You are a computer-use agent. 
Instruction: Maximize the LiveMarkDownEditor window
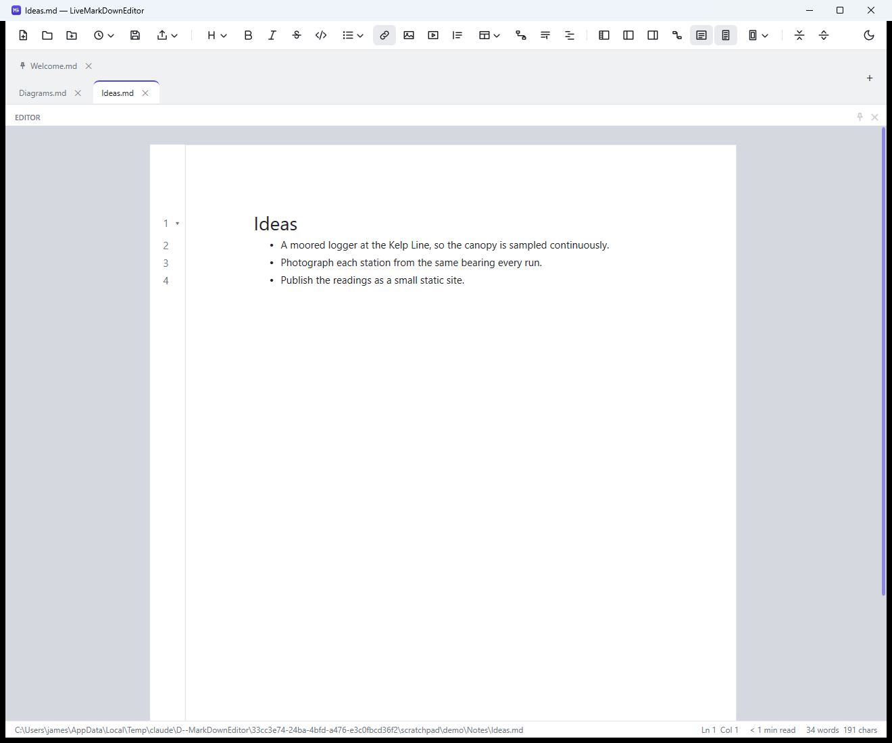[840, 10]
